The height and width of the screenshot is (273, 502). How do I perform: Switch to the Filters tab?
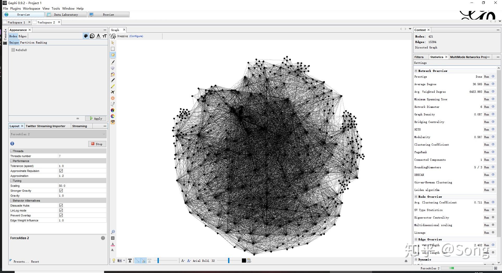click(x=419, y=57)
